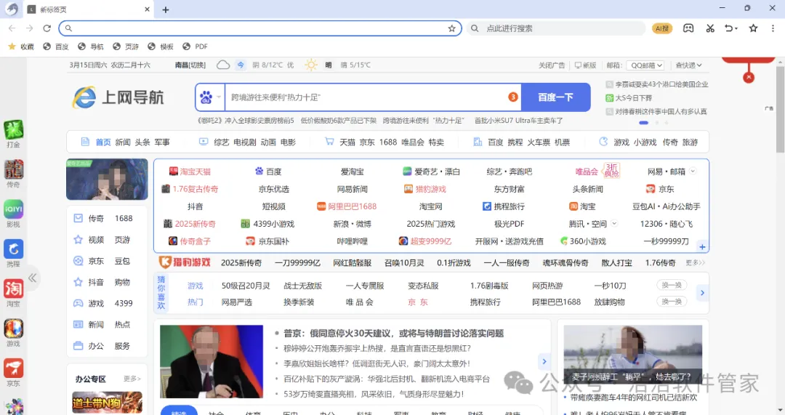The width and height of the screenshot is (785, 415).
Task: Open the 普京 headline news link
Action: pos(393,333)
